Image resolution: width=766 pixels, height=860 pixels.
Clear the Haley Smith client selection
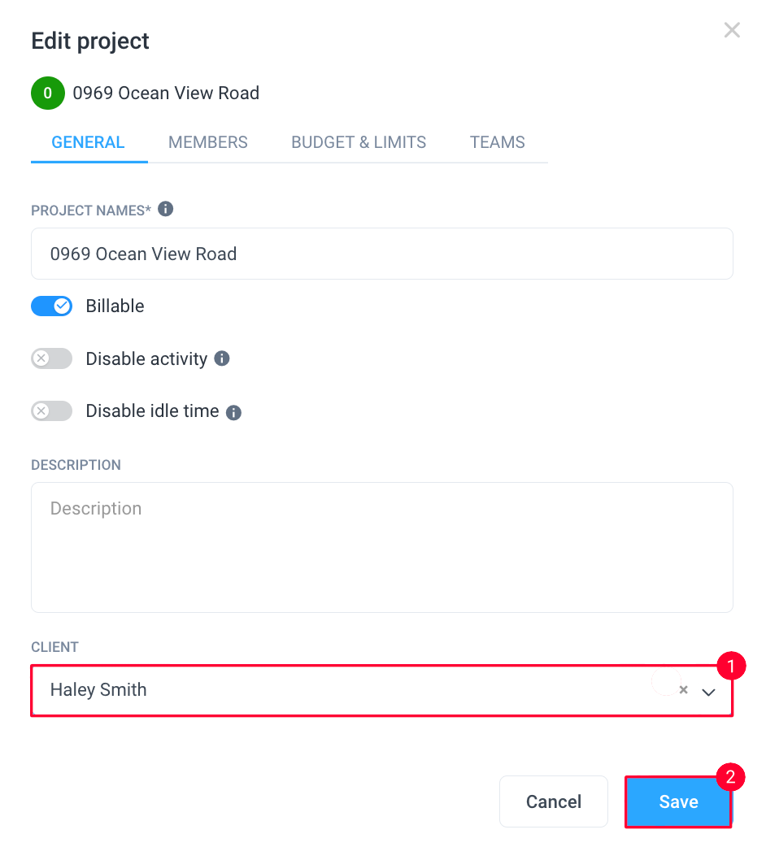[683, 690]
